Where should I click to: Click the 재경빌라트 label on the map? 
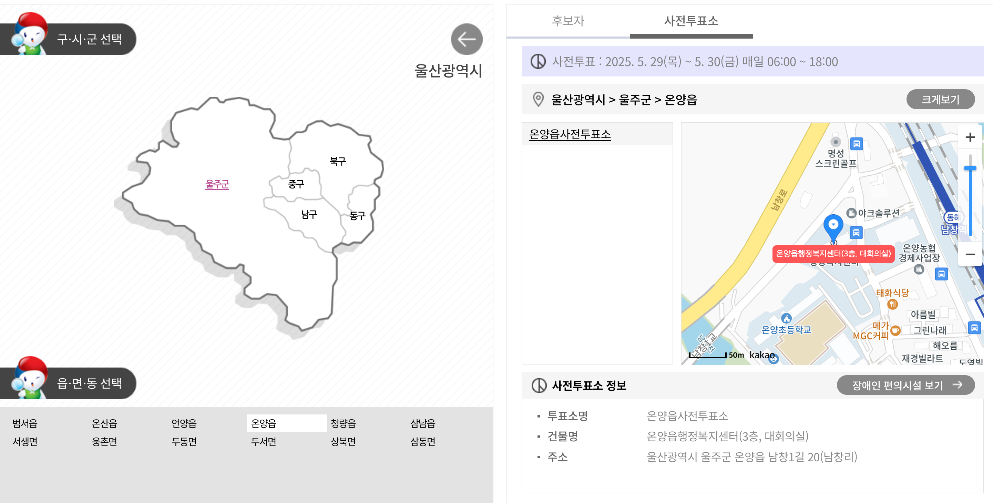922,358
